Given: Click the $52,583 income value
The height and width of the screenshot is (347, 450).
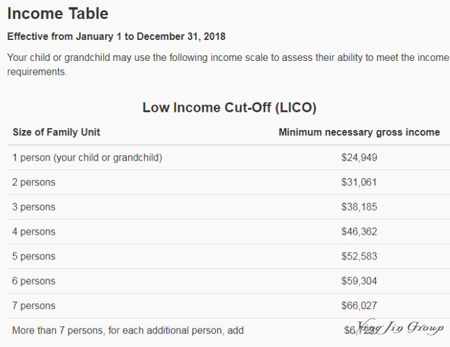Looking at the screenshot, I should pos(359,256).
